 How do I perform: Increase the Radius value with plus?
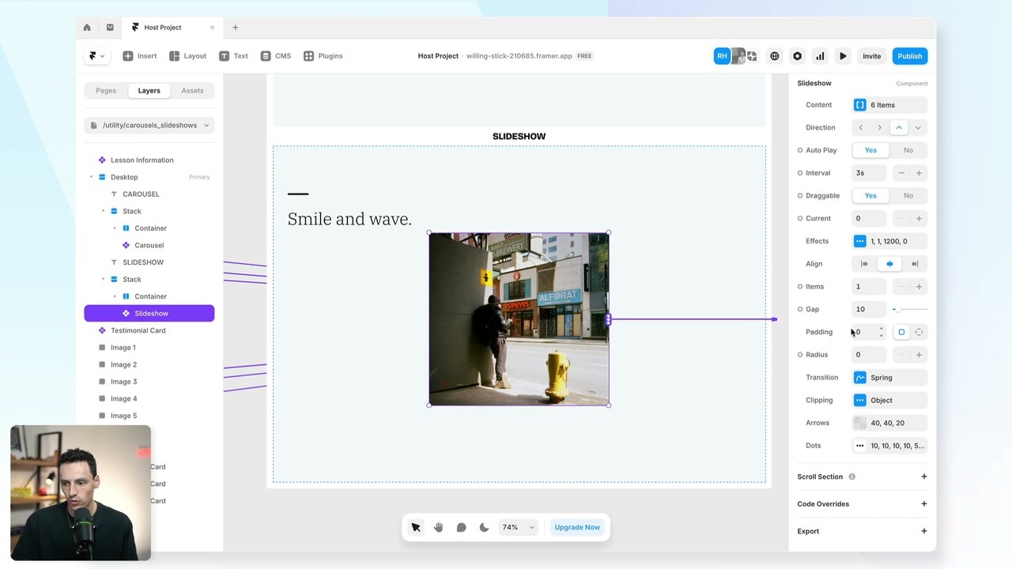tap(919, 355)
